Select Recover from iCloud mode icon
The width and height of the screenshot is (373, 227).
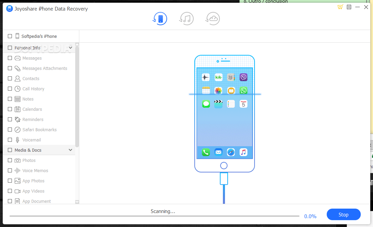[212, 19]
